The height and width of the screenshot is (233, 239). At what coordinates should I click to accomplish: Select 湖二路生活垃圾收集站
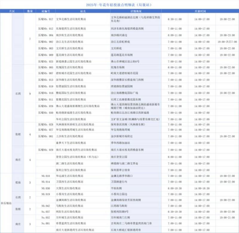[70, 163]
